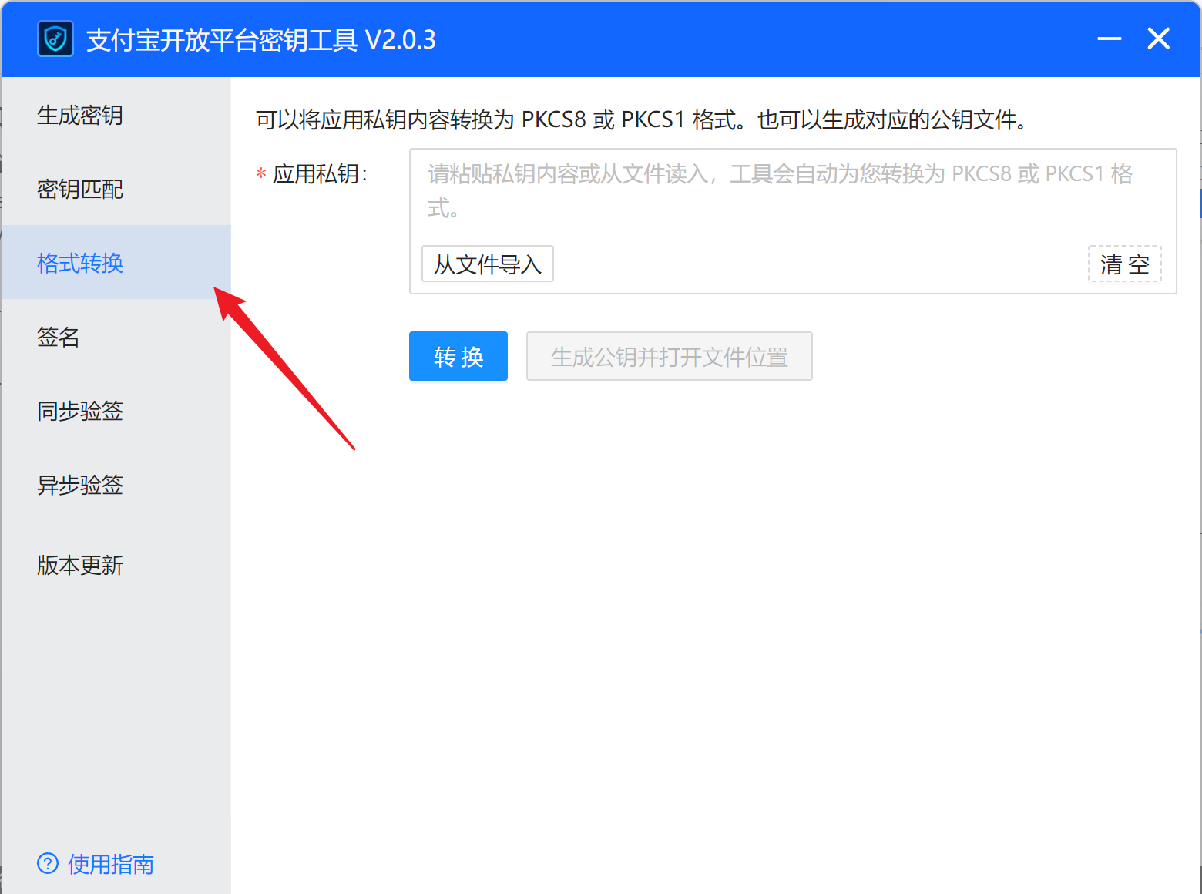Open 异步验签 from the sidebar
This screenshot has width=1202, height=894.
pos(116,484)
